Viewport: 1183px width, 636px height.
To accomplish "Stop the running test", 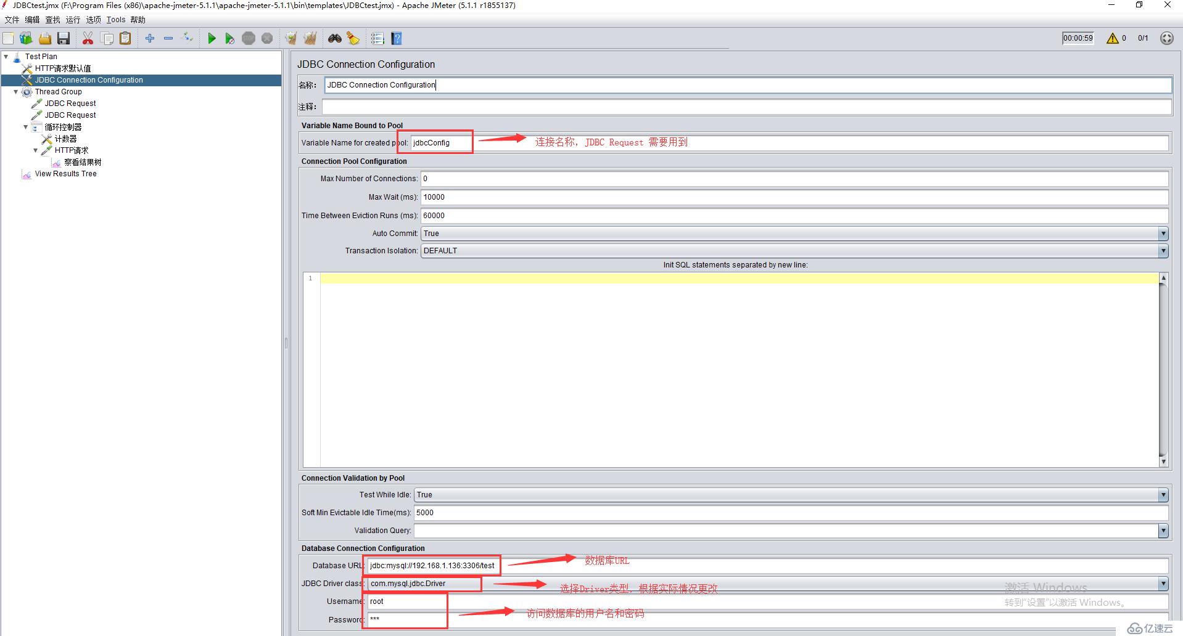I will [249, 38].
